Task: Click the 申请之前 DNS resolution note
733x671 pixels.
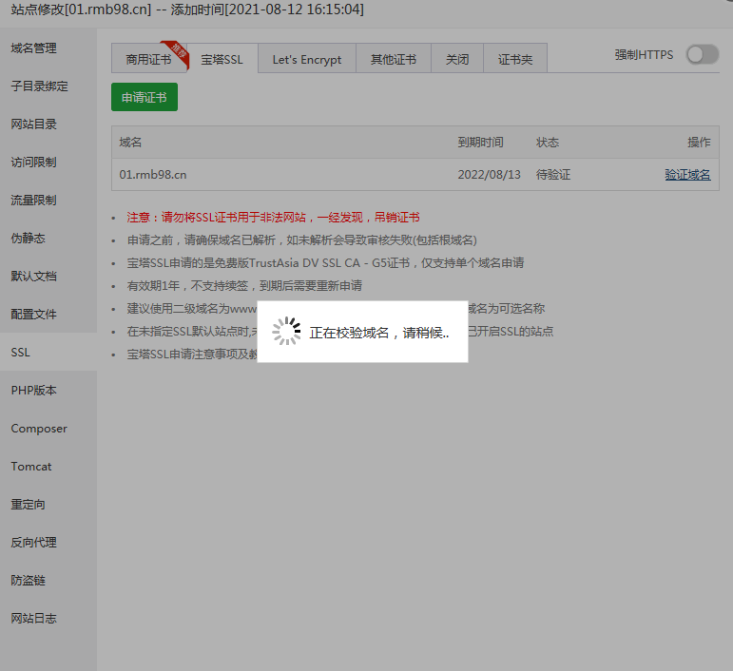Action: pos(302,240)
